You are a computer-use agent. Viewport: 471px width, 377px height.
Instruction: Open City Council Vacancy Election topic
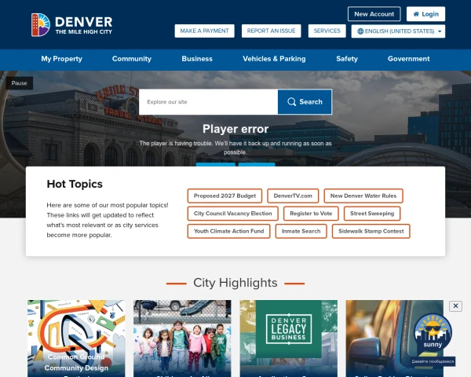click(233, 214)
